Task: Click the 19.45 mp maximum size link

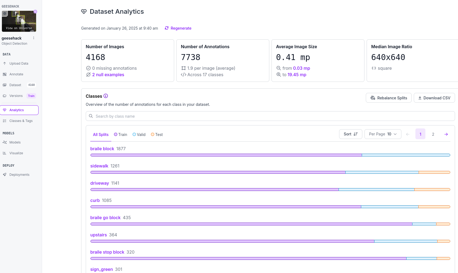Action: 297,75
